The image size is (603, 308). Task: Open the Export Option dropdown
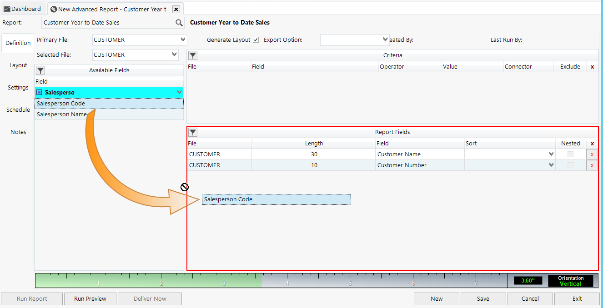[386, 40]
